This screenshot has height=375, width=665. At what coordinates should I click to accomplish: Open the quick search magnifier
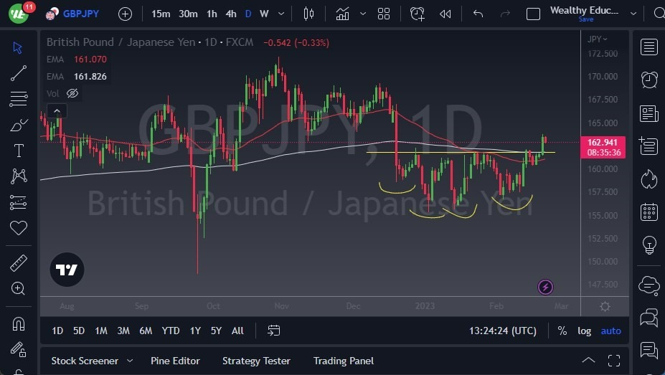659,14
